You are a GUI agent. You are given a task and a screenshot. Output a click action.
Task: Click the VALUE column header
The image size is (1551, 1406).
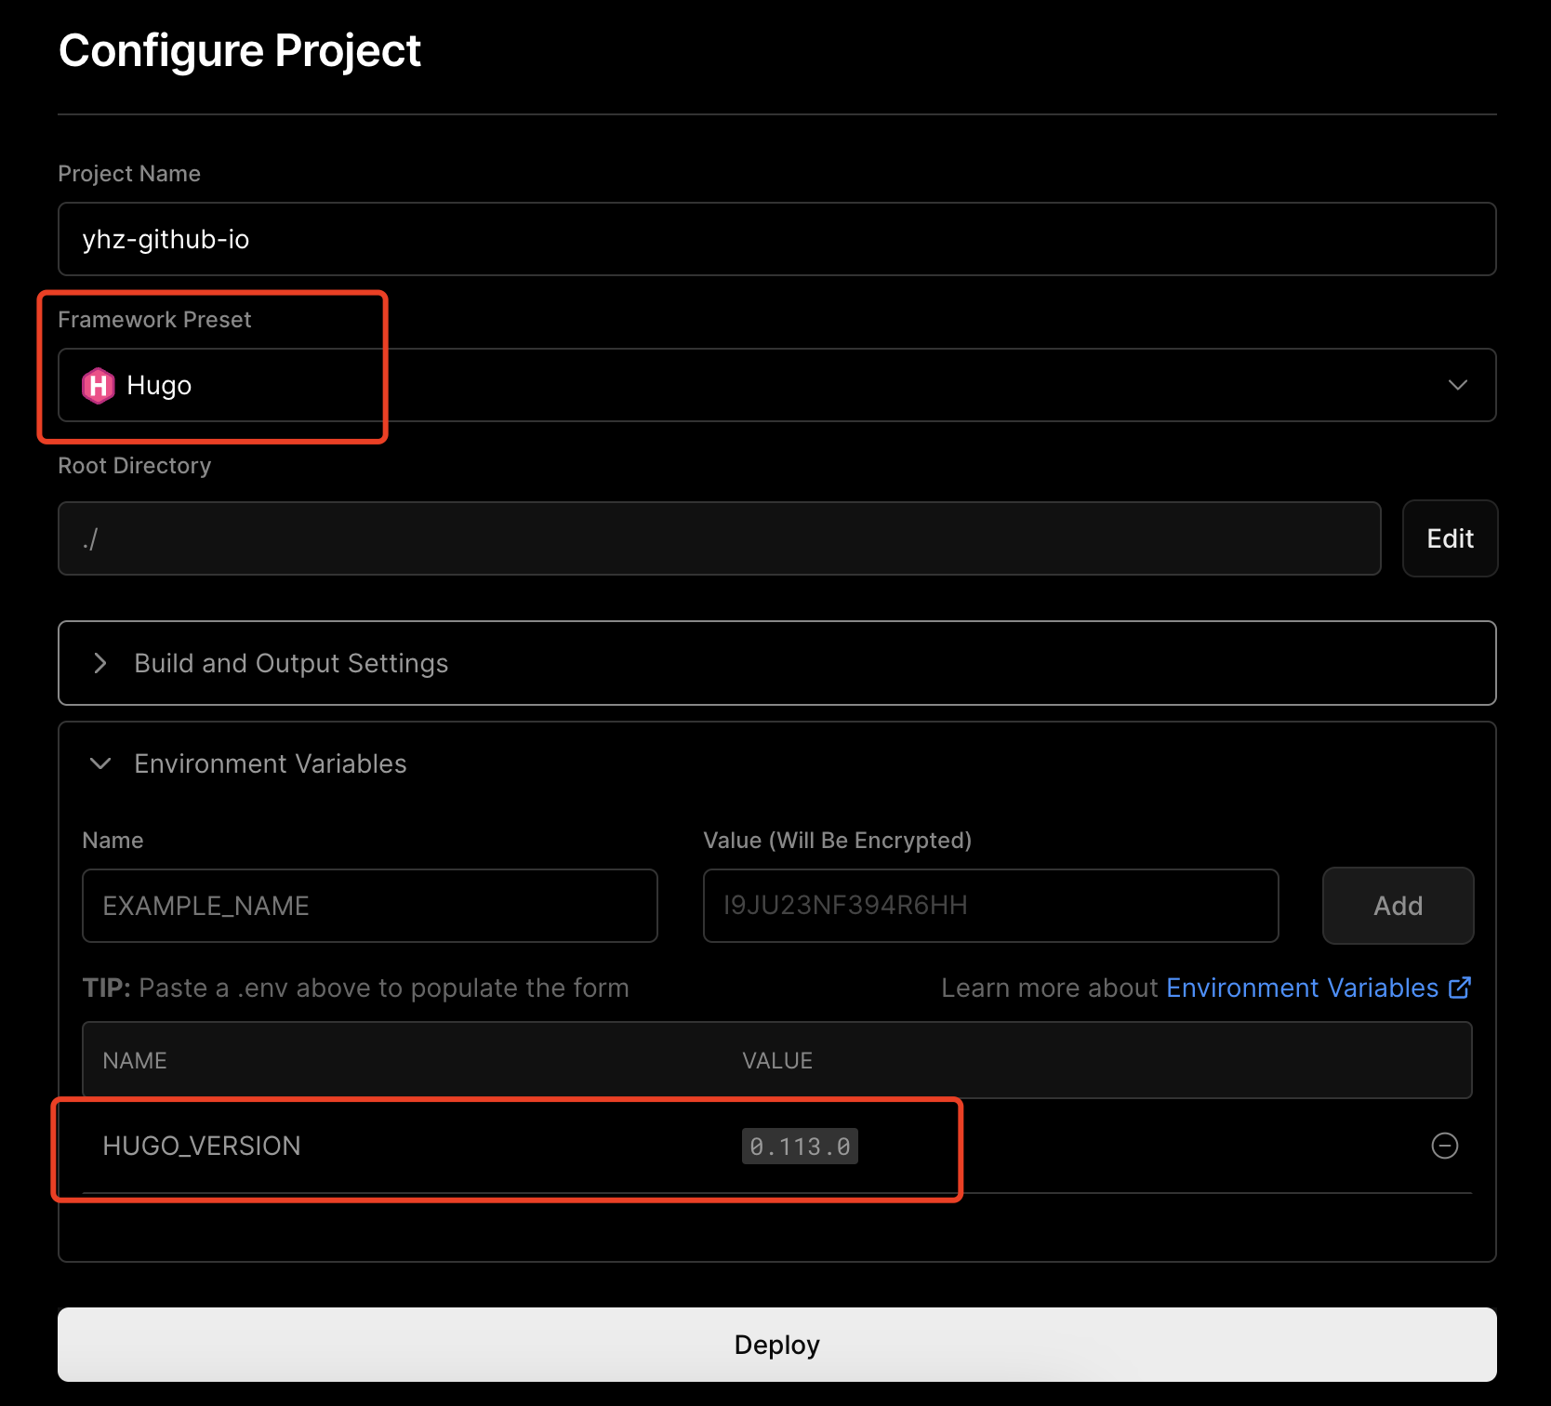point(777,1060)
